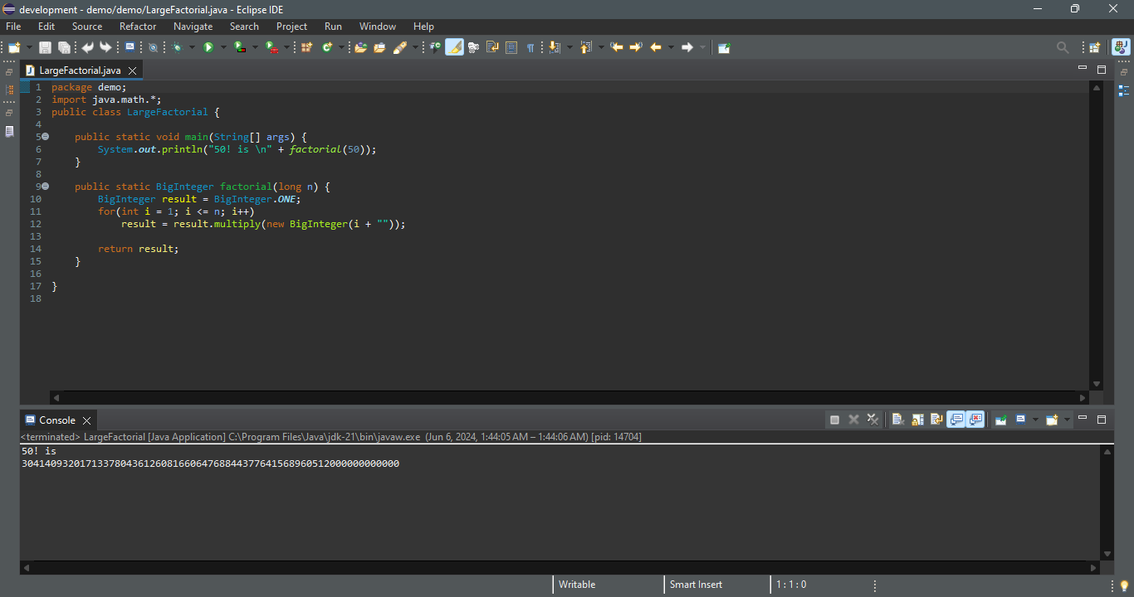The width and height of the screenshot is (1134, 597).
Task: Toggle Show Console on standard output change
Action: click(x=956, y=420)
